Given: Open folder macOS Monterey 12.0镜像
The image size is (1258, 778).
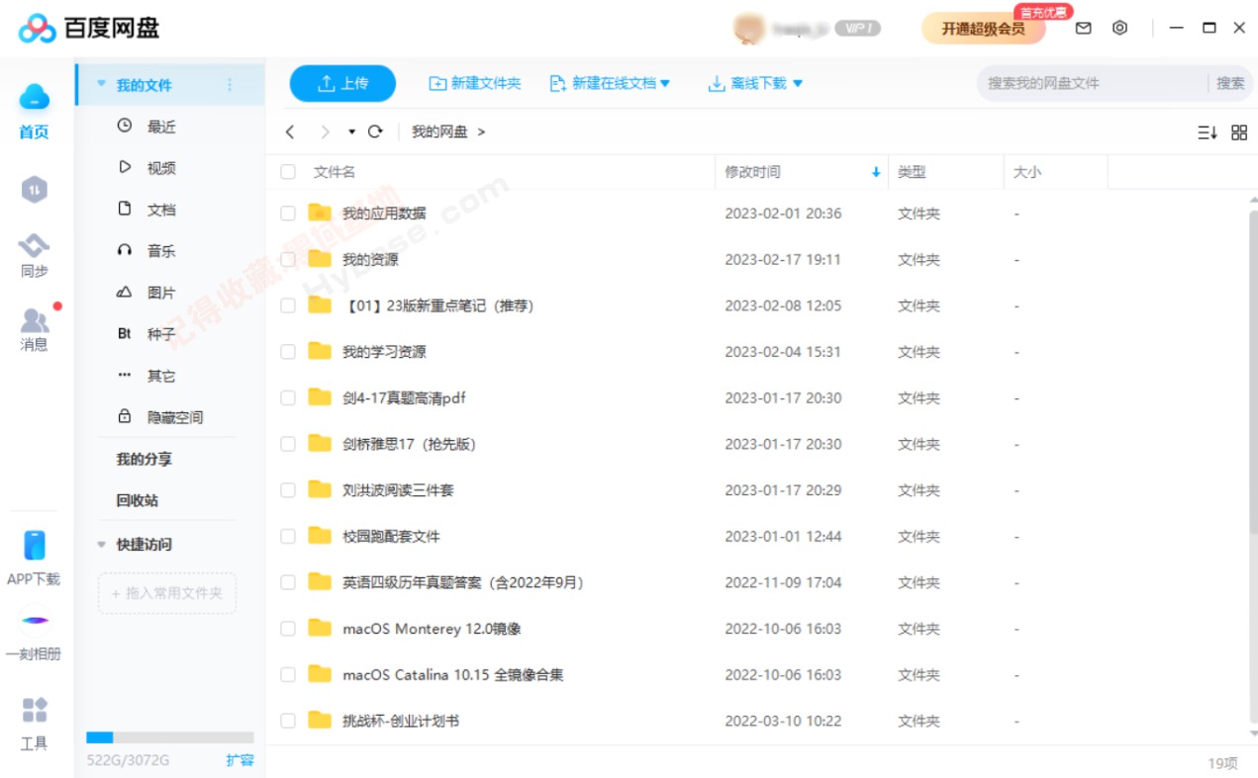Looking at the screenshot, I should tap(432, 629).
